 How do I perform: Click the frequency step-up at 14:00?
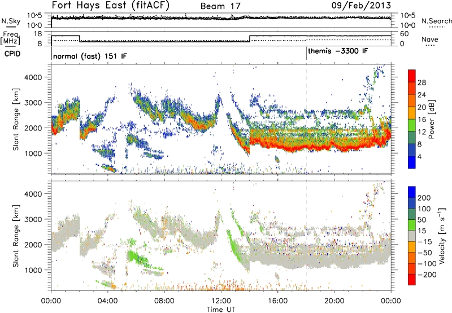250,38
